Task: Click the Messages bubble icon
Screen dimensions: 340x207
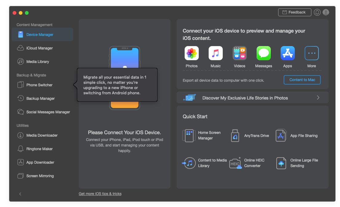Action: tap(263, 53)
